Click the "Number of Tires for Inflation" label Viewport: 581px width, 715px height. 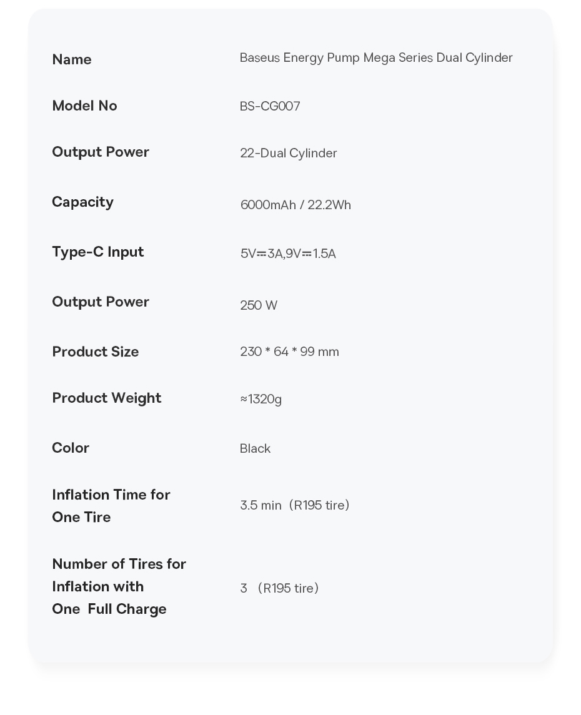[x=119, y=586]
